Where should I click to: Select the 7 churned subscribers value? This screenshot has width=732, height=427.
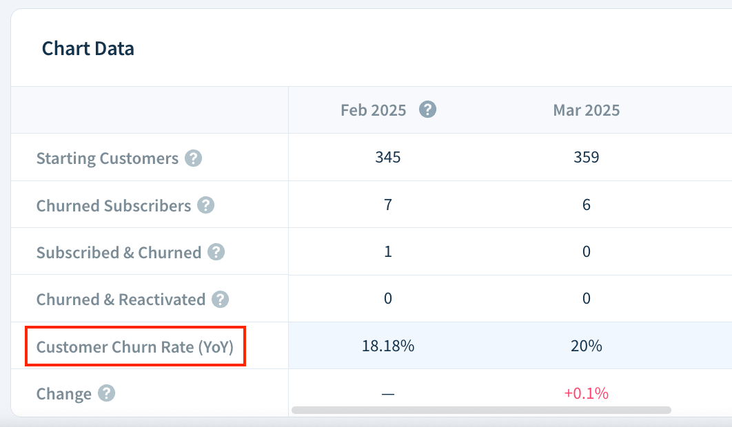(x=388, y=205)
